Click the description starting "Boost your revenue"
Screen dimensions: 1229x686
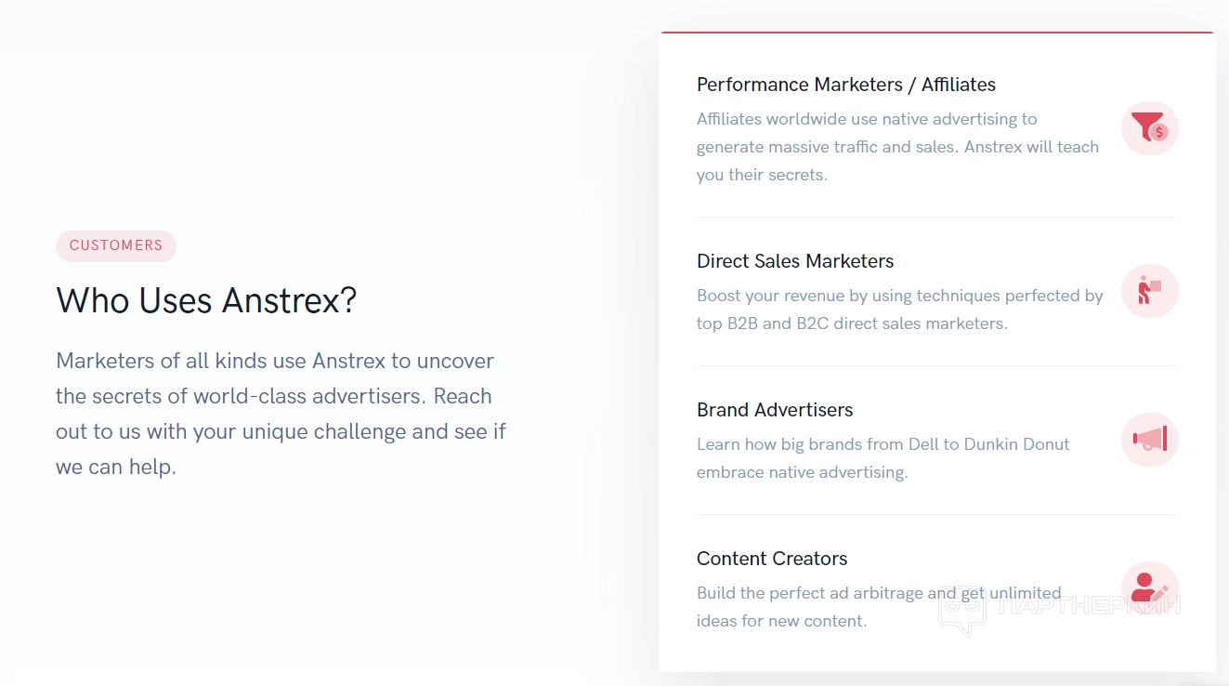[x=899, y=310]
